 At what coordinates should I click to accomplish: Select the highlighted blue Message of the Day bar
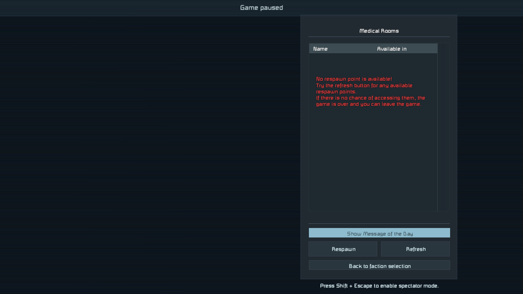point(380,233)
